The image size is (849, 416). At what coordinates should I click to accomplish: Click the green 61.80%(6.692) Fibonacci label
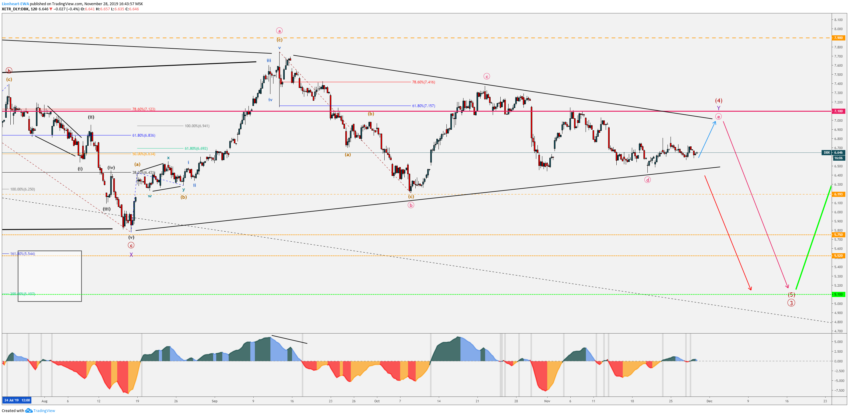[x=196, y=149]
